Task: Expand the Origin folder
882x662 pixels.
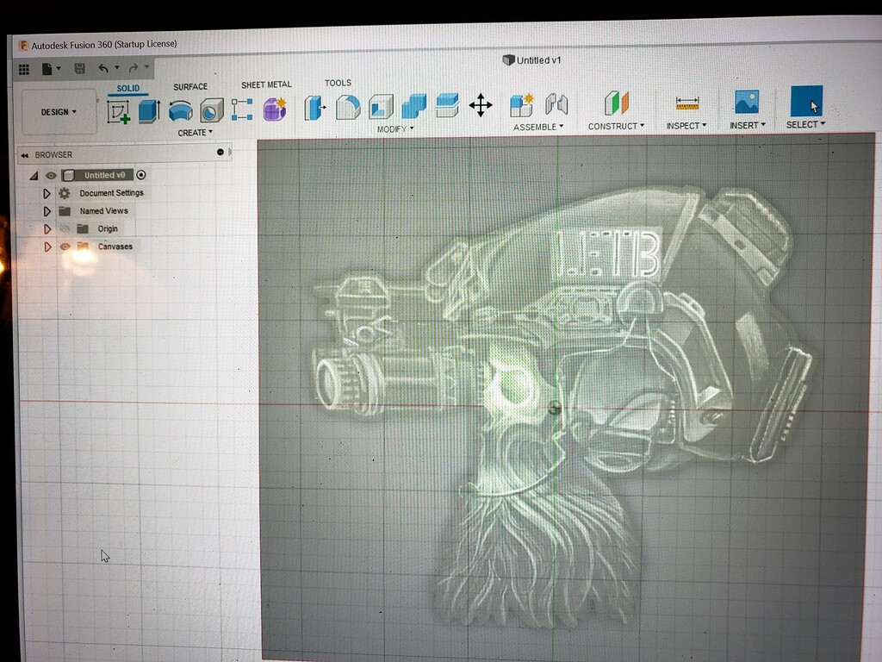Action: 47,228
